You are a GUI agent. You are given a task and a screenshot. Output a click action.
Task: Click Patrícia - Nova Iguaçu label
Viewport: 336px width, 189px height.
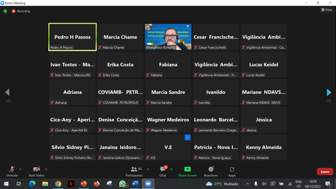tap(215, 158)
